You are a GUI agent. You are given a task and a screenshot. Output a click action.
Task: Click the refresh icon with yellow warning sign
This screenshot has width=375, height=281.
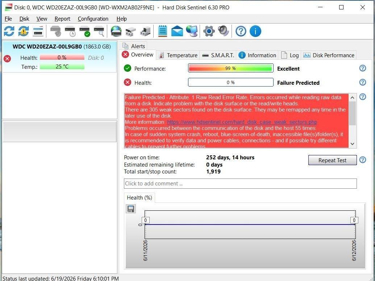24,31
